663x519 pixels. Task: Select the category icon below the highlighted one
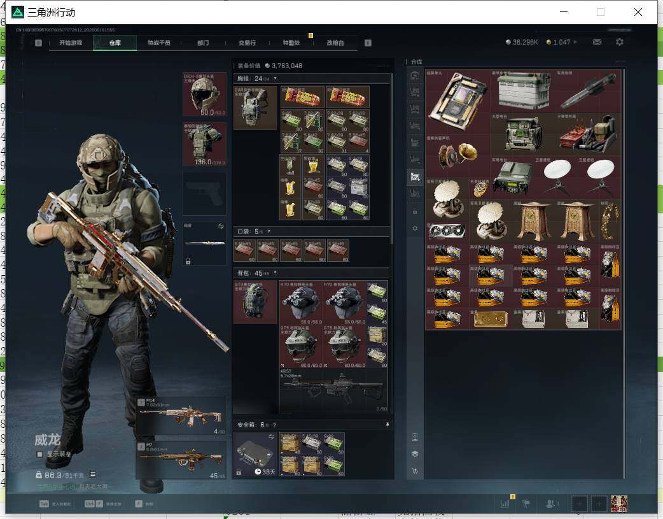tap(415, 194)
